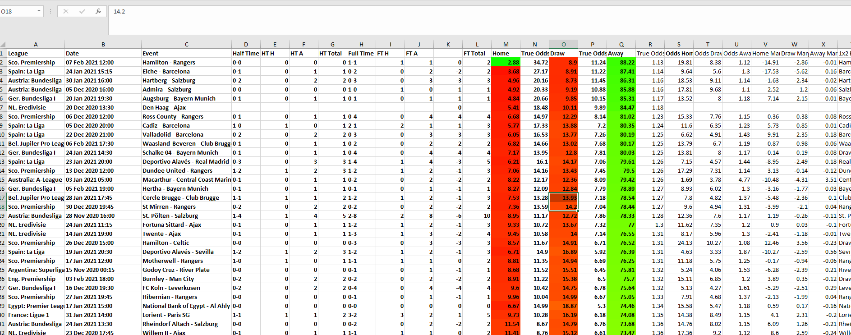
Task: Select column M header
Action: pyautogui.click(x=506, y=44)
